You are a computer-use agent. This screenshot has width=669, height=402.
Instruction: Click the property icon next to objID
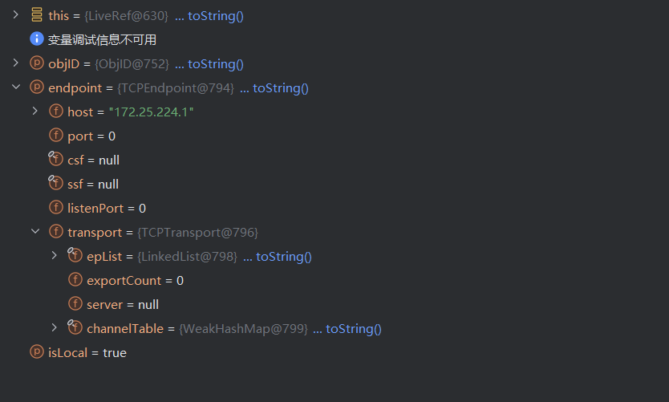pos(37,63)
